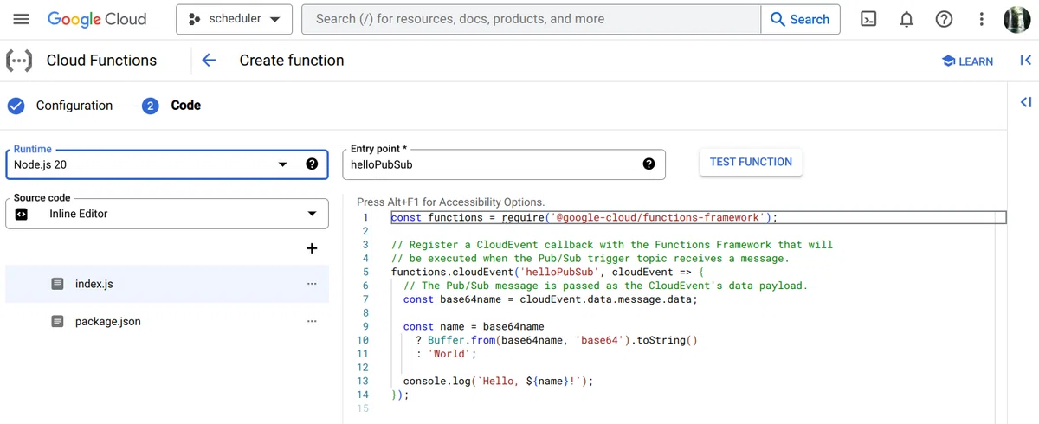Open the help question mark menu
Image resolution: width=1039 pixels, height=424 pixels.
click(945, 19)
